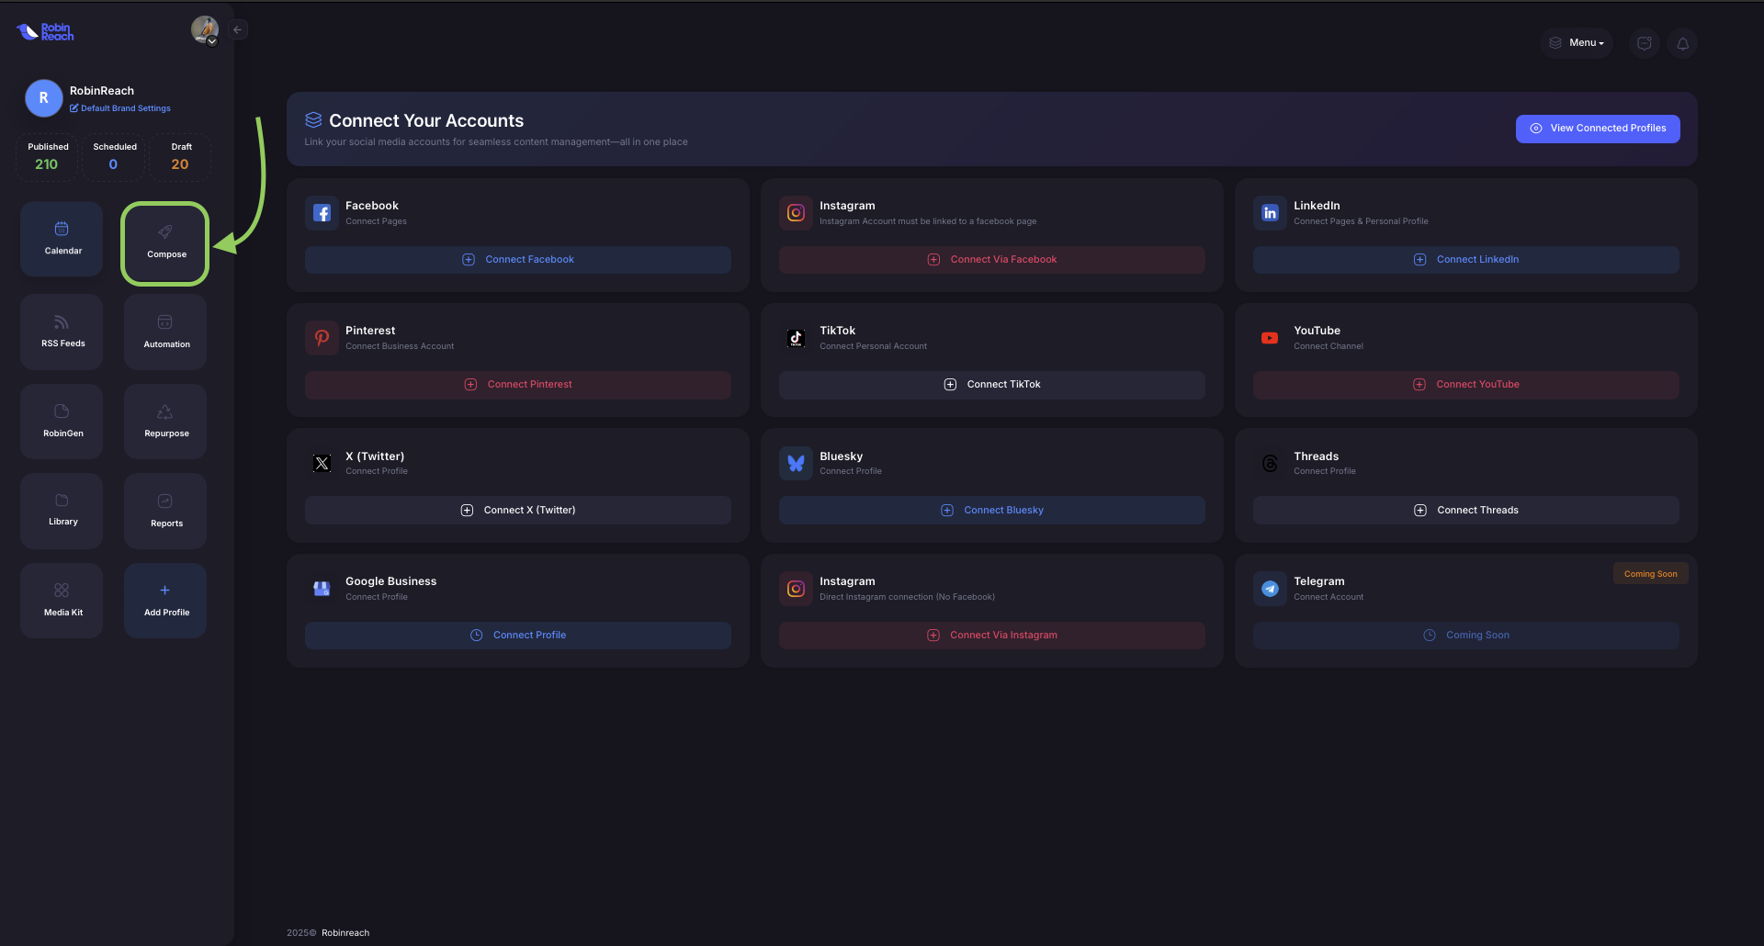Click the Connect Bluesky button
Image resolution: width=1764 pixels, height=946 pixels.
point(992,511)
